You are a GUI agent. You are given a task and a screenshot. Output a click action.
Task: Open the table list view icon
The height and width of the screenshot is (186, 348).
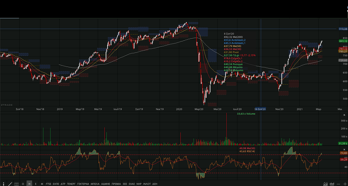pos(16,184)
